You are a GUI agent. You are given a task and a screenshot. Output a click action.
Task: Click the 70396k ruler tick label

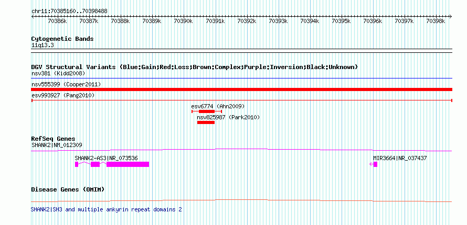373,21
